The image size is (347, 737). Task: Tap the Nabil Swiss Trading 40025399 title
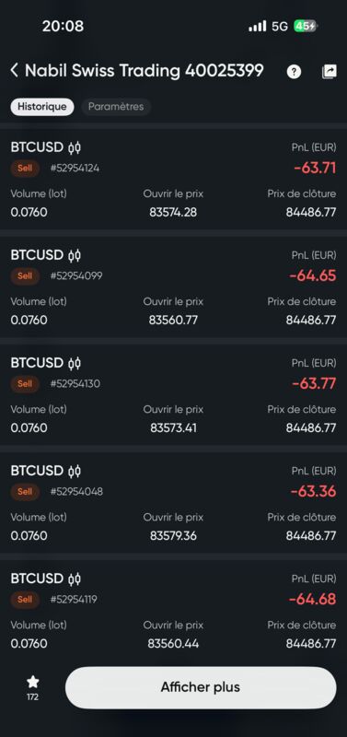pyautogui.click(x=145, y=71)
